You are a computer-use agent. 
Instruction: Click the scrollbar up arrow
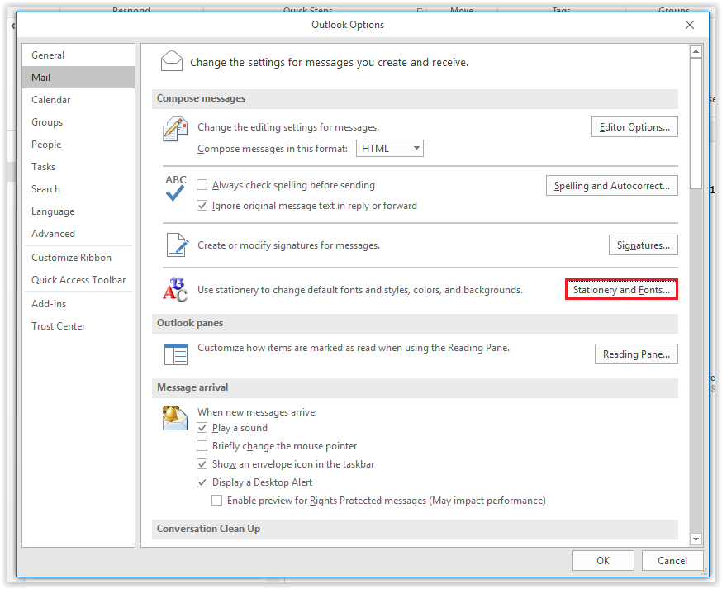point(696,51)
